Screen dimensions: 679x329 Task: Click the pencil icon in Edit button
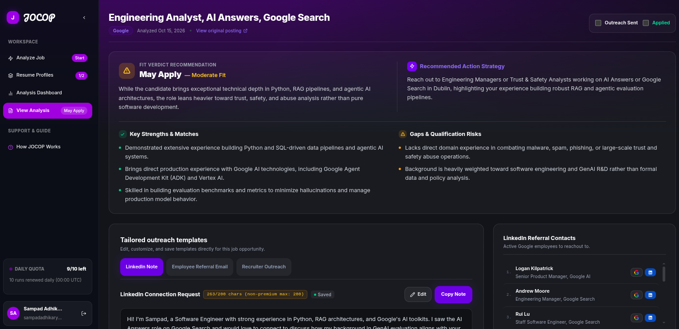(413, 294)
